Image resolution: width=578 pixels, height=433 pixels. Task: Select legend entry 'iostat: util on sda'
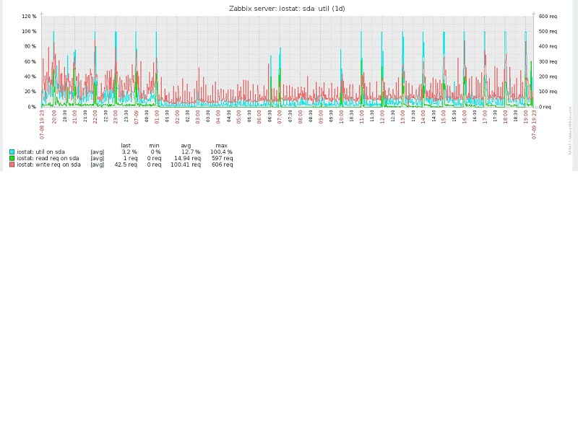(x=41, y=152)
